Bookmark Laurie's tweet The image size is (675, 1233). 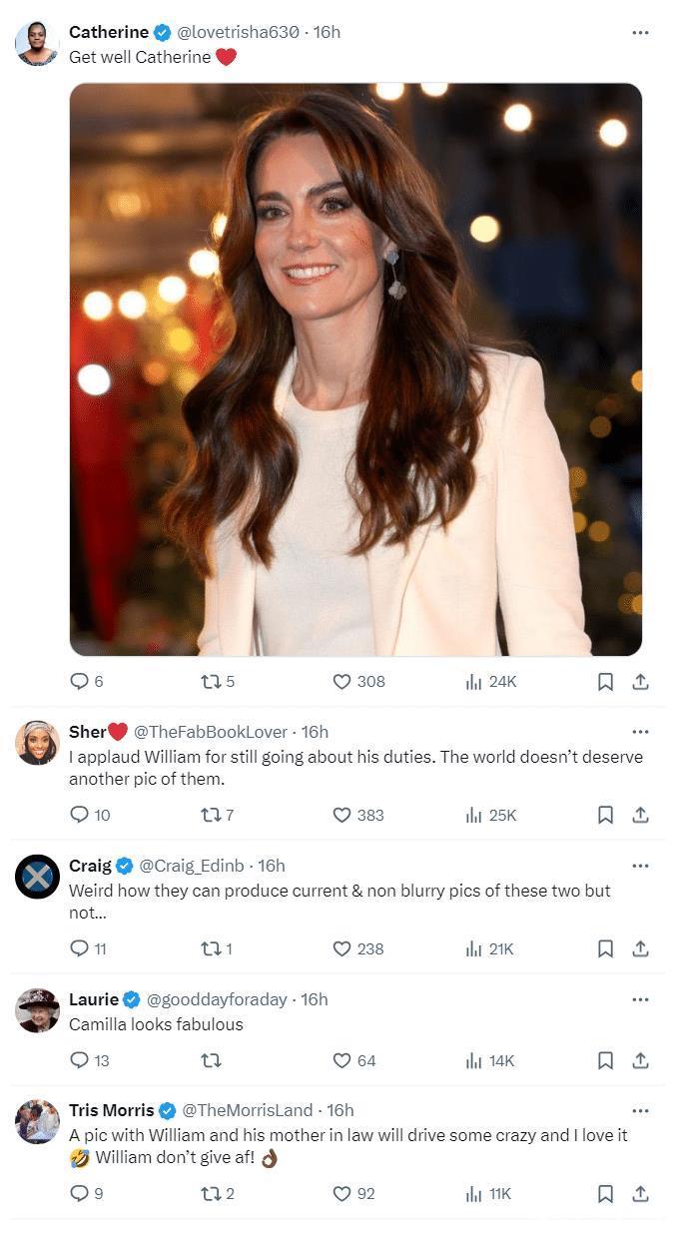pos(605,1060)
